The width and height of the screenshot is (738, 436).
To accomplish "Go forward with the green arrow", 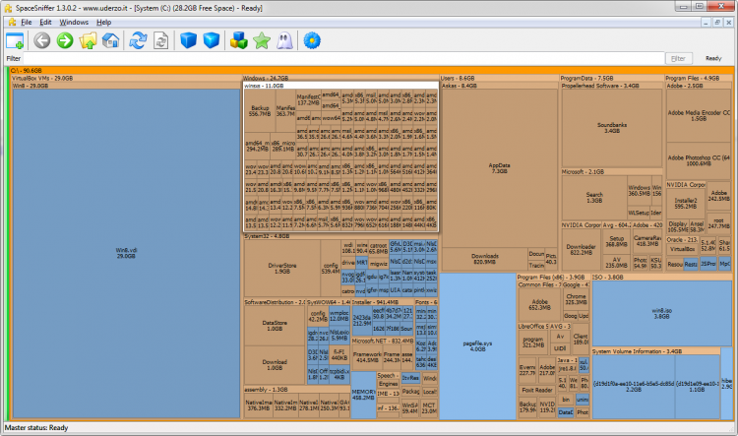I will (65, 41).
